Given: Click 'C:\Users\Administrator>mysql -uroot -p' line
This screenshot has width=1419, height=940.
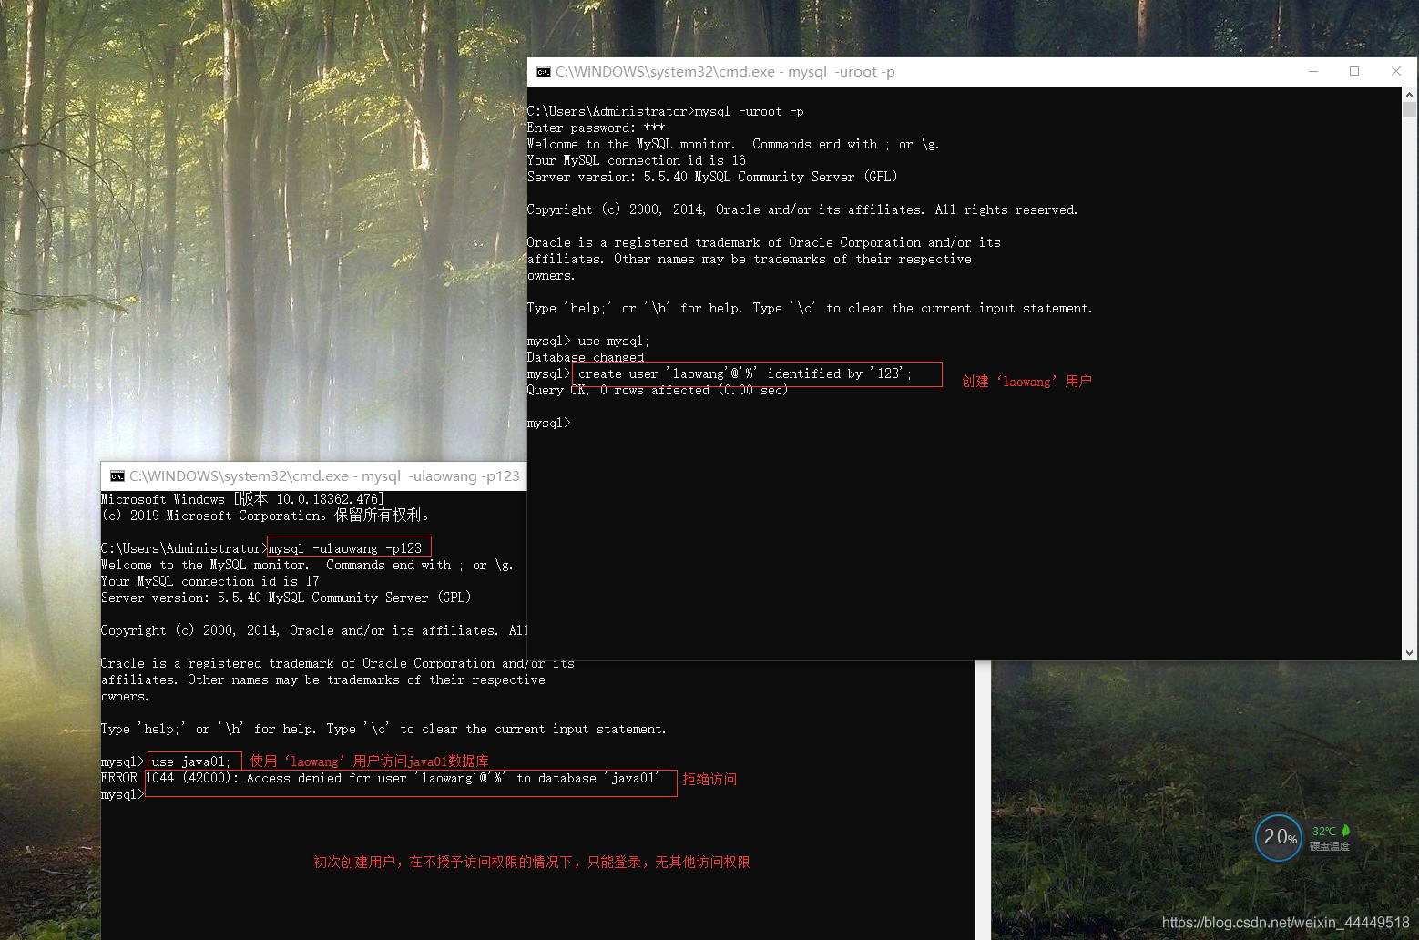Looking at the screenshot, I should click(x=666, y=112).
